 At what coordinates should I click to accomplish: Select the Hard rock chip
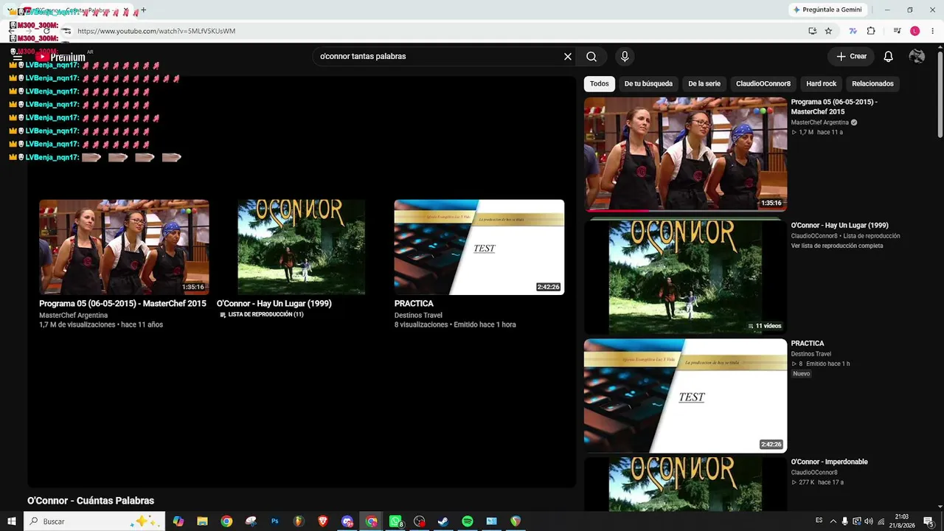tap(822, 83)
